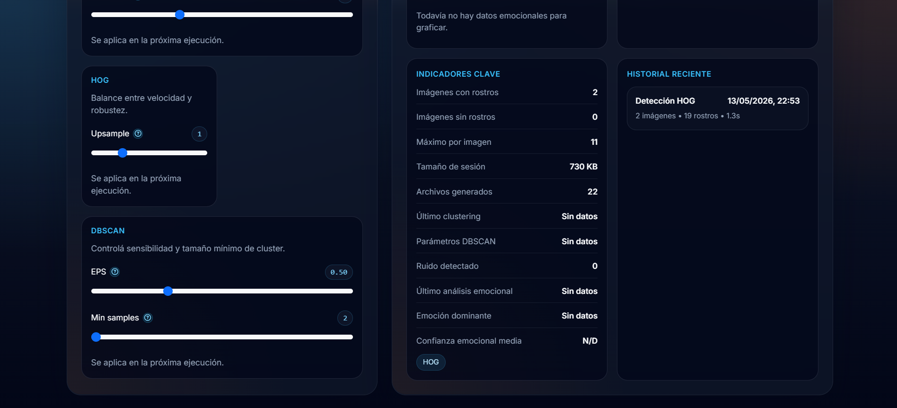Screen dimensions: 897x408
Task: Click the Confianza emocional media value N/D
Action: (x=590, y=341)
